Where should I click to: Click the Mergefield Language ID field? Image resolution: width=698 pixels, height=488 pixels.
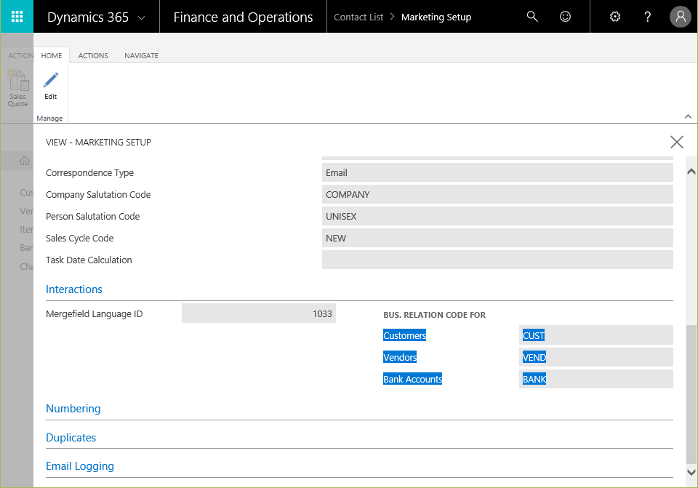coord(259,313)
